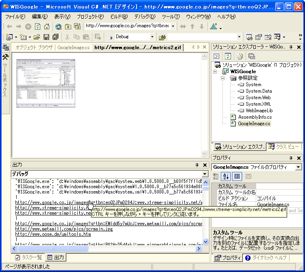Switch to the GoogleImage.cs tab

(x=74, y=48)
